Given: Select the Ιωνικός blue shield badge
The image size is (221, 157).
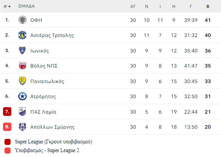Looking at the screenshot, I should pos(22,51).
